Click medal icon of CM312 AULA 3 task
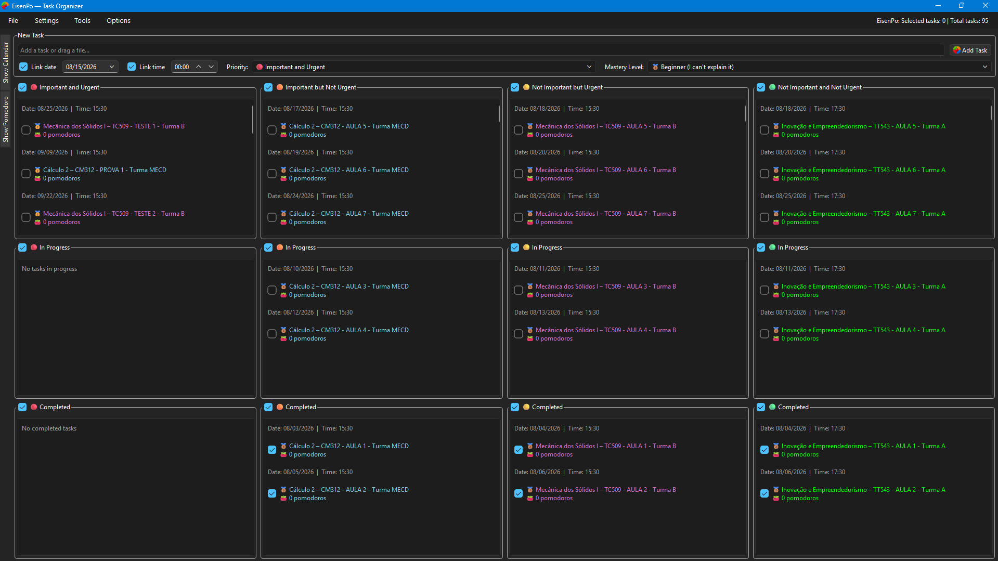 (283, 286)
